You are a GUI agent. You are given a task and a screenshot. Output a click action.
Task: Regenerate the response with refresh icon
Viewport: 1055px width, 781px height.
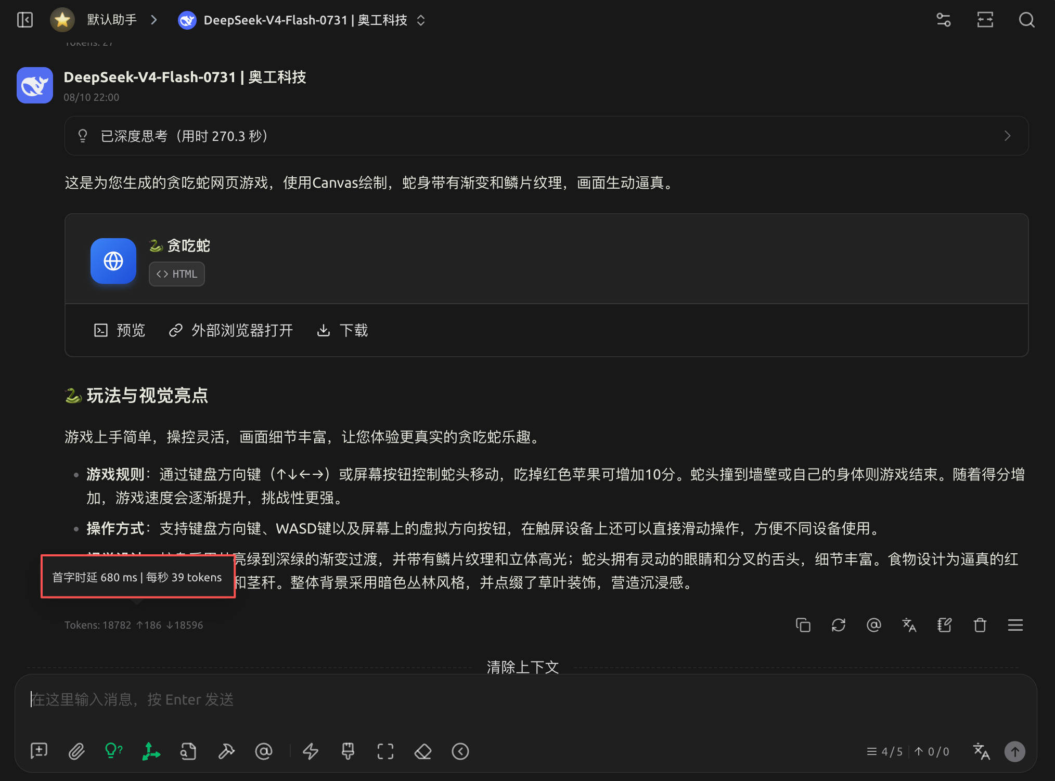point(839,625)
